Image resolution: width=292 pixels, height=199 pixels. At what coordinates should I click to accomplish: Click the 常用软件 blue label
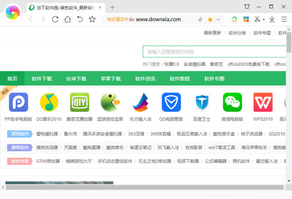pos(20,134)
